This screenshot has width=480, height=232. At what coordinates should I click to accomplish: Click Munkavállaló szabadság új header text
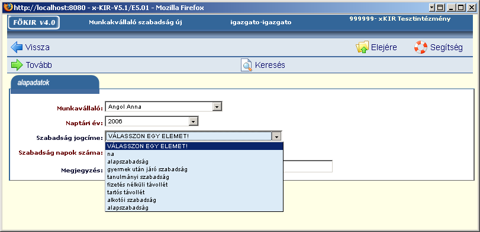pyautogui.click(x=136, y=22)
